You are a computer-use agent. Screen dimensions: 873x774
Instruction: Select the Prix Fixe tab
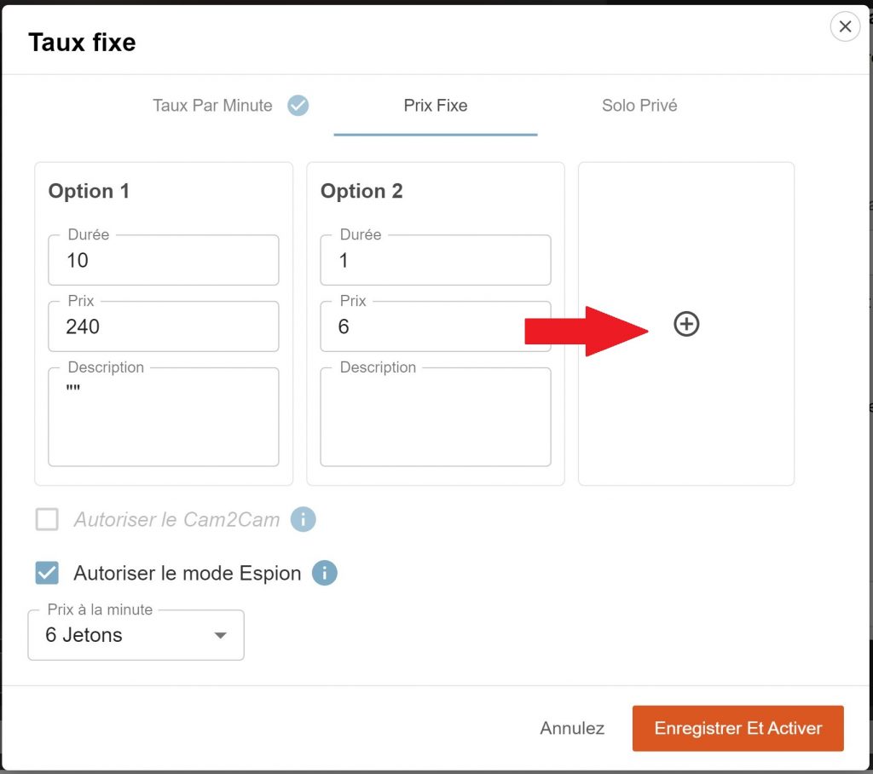click(435, 106)
